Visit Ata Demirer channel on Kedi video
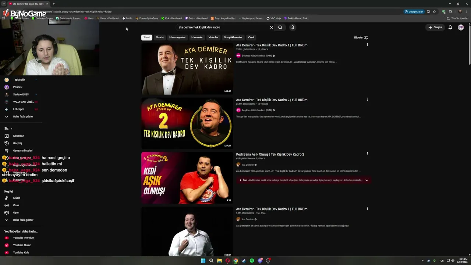 click(248, 165)
